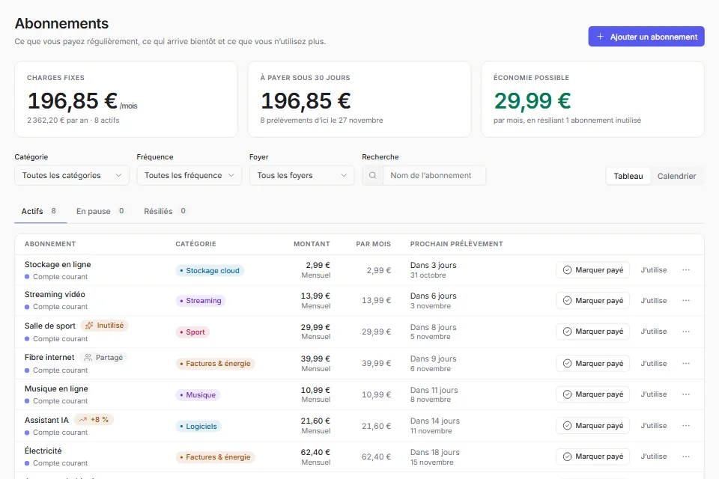The height and width of the screenshot is (479, 719).
Task: Click Factures & énergie tag on Électricité
Action: (216, 457)
